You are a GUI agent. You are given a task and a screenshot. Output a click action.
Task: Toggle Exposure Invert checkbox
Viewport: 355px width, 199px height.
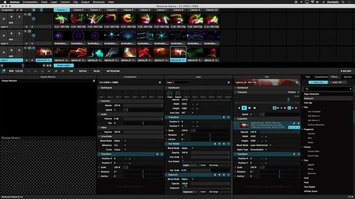tap(199, 192)
